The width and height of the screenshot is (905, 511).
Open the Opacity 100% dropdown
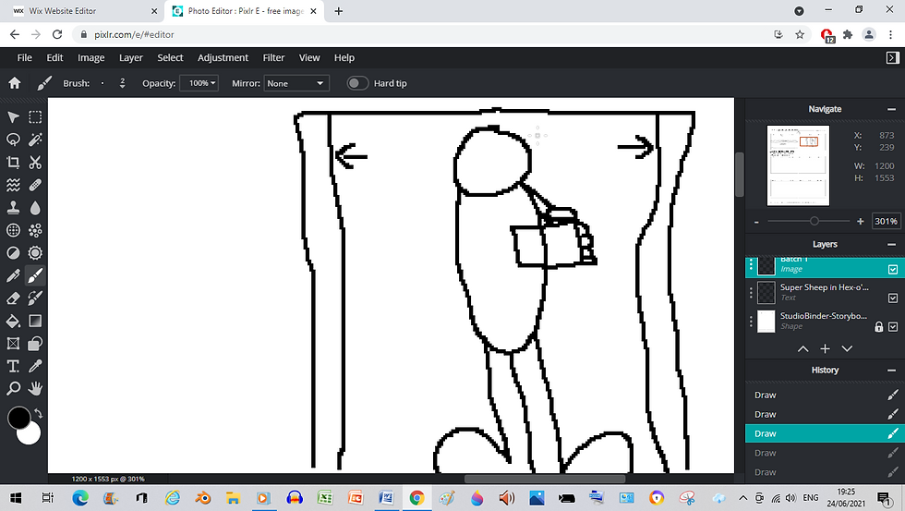click(x=199, y=83)
